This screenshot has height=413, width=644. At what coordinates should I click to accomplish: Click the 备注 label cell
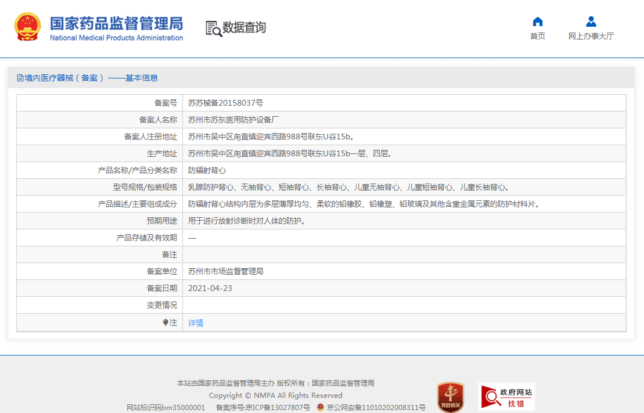pyautogui.click(x=99, y=254)
